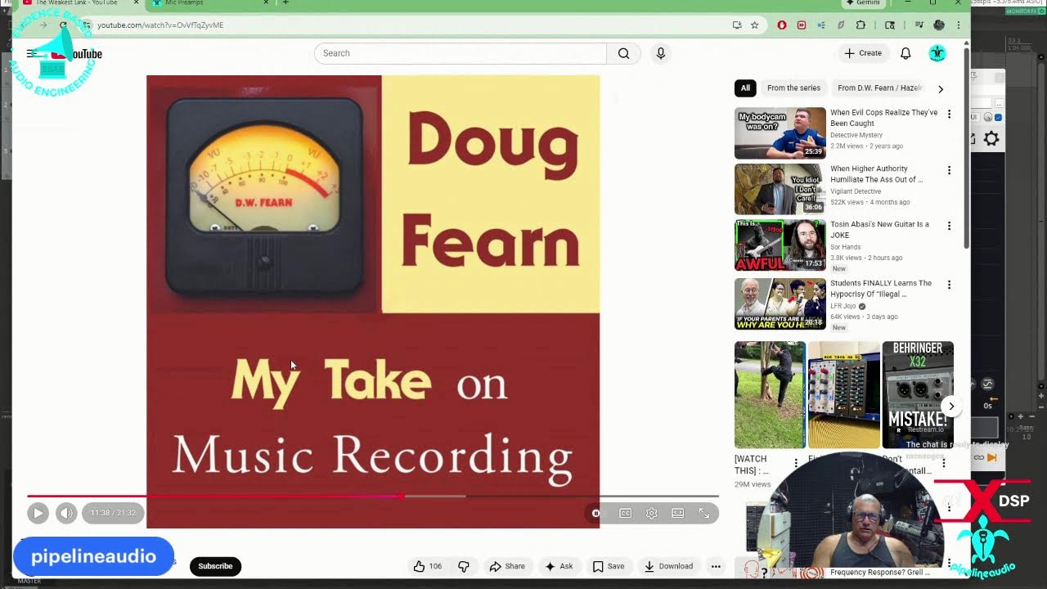Toggle the blue checkbox in background DAW window

pos(998,118)
